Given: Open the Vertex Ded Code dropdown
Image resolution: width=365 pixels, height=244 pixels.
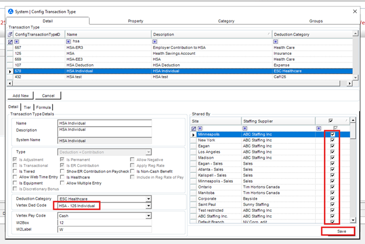Looking at the screenshot, I should (149, 206).
